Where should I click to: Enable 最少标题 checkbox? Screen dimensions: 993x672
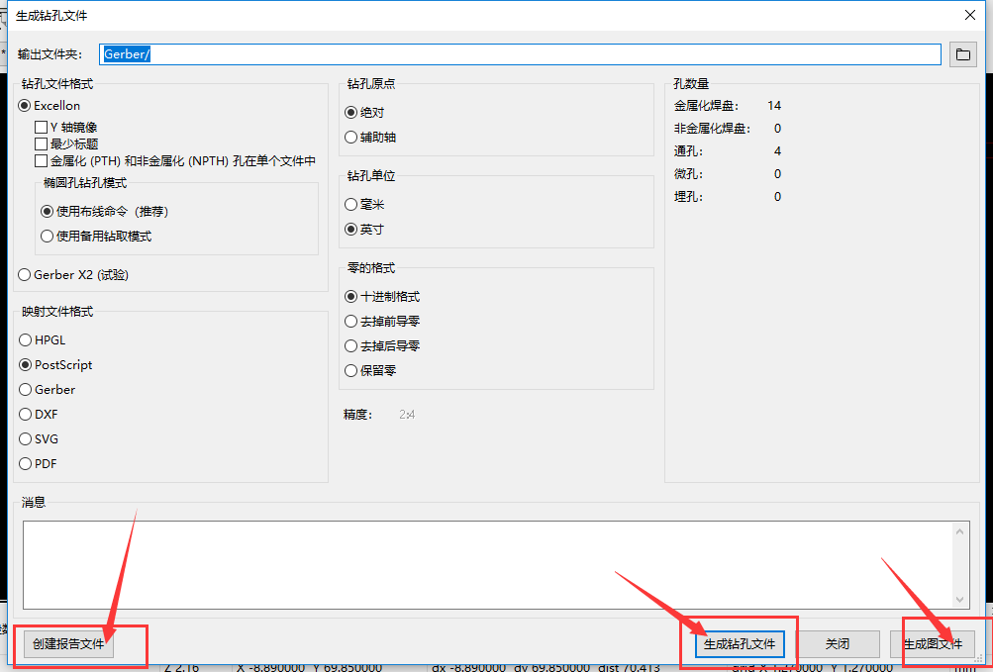(x=66, y=144)
